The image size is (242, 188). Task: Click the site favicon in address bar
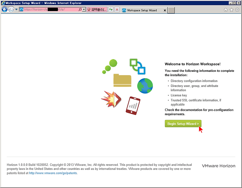(x=22, y=9)
